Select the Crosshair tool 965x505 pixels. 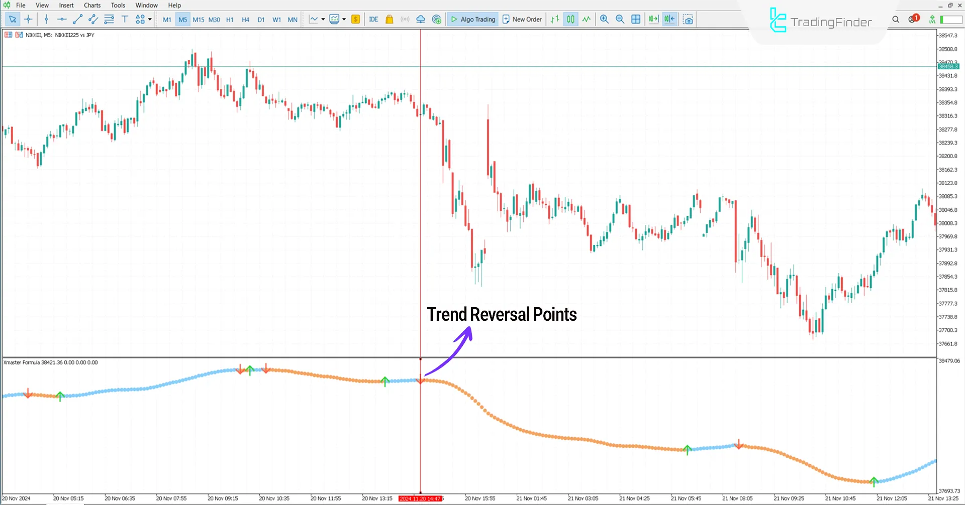pos(28,19)
